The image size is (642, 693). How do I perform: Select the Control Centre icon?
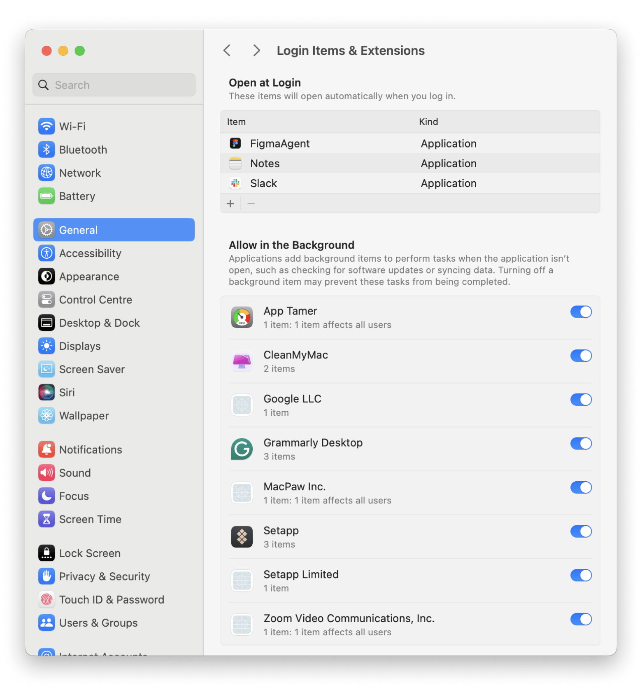[47, 300]
